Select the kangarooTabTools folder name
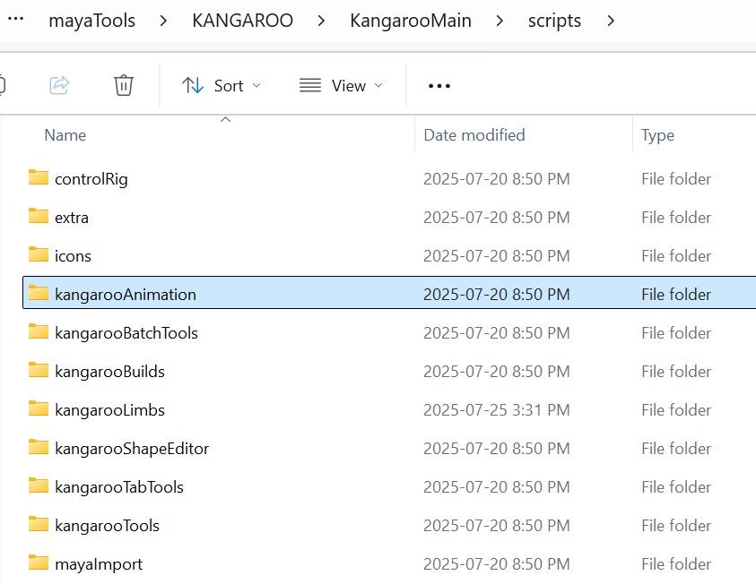 [x=119, y=487]
